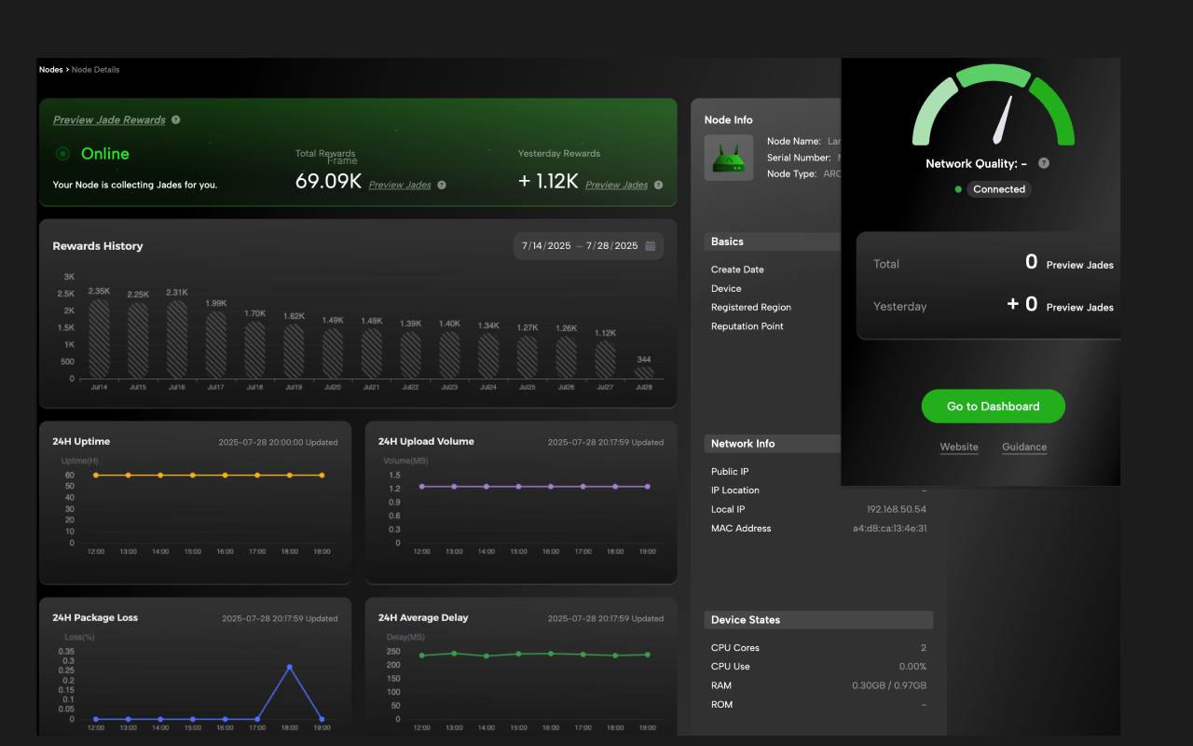Click Nodes in the breadcrumb
The width and height of the screenshot is (1193, 746).
point(50,70)
